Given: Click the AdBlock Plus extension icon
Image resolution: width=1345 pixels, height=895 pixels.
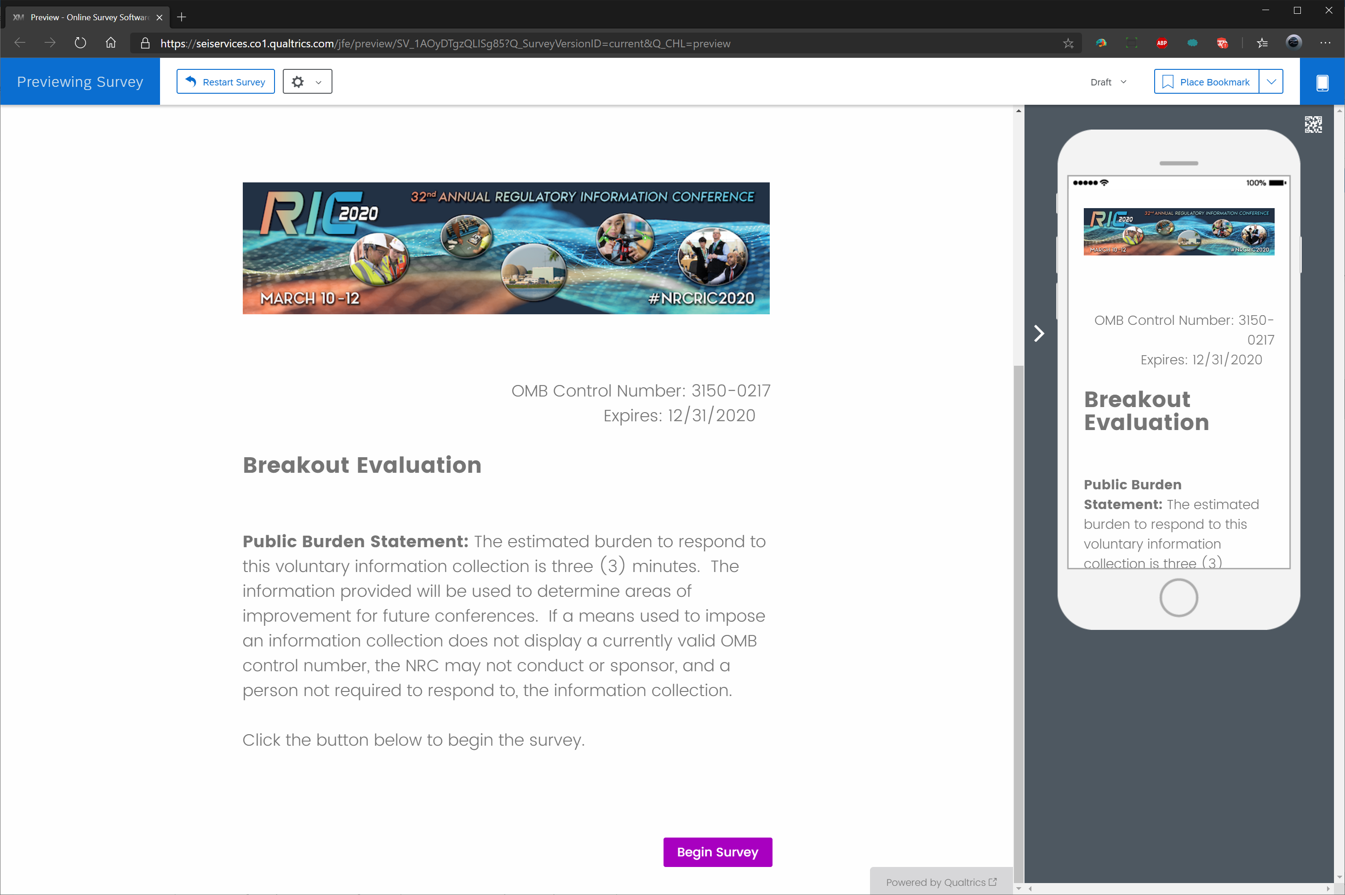Looking at the screenshot, I should pos(1162,43).
